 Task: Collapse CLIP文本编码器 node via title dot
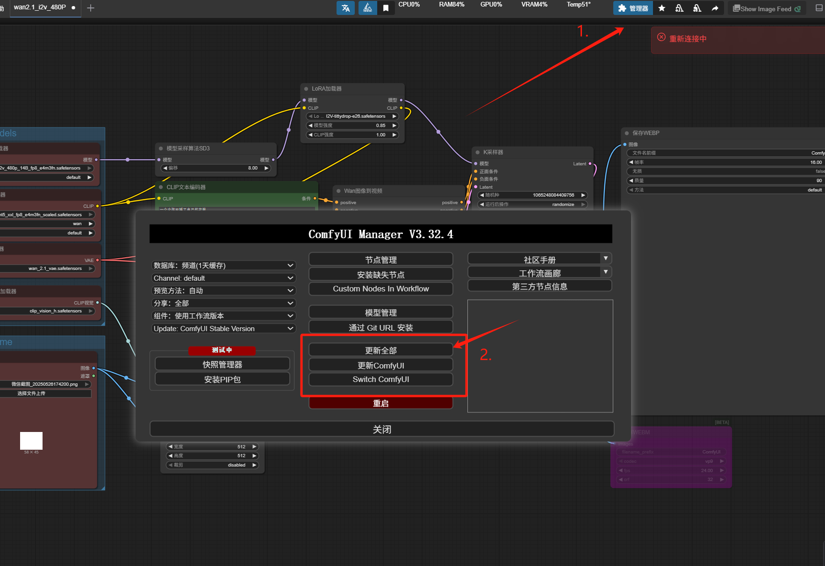161,187
